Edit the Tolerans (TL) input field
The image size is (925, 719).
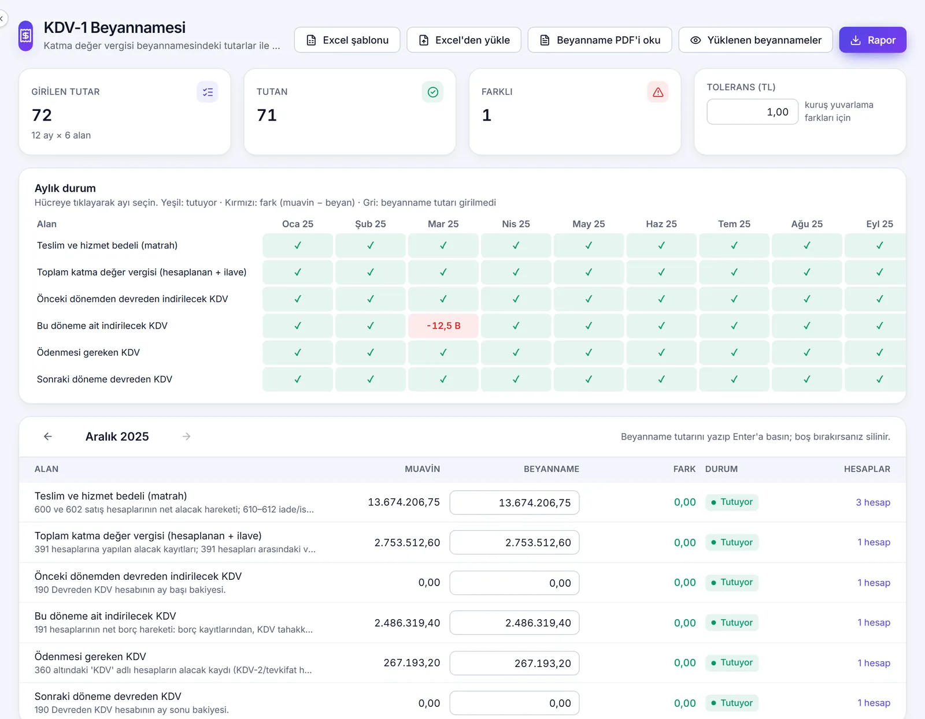(x=752, y=112)
